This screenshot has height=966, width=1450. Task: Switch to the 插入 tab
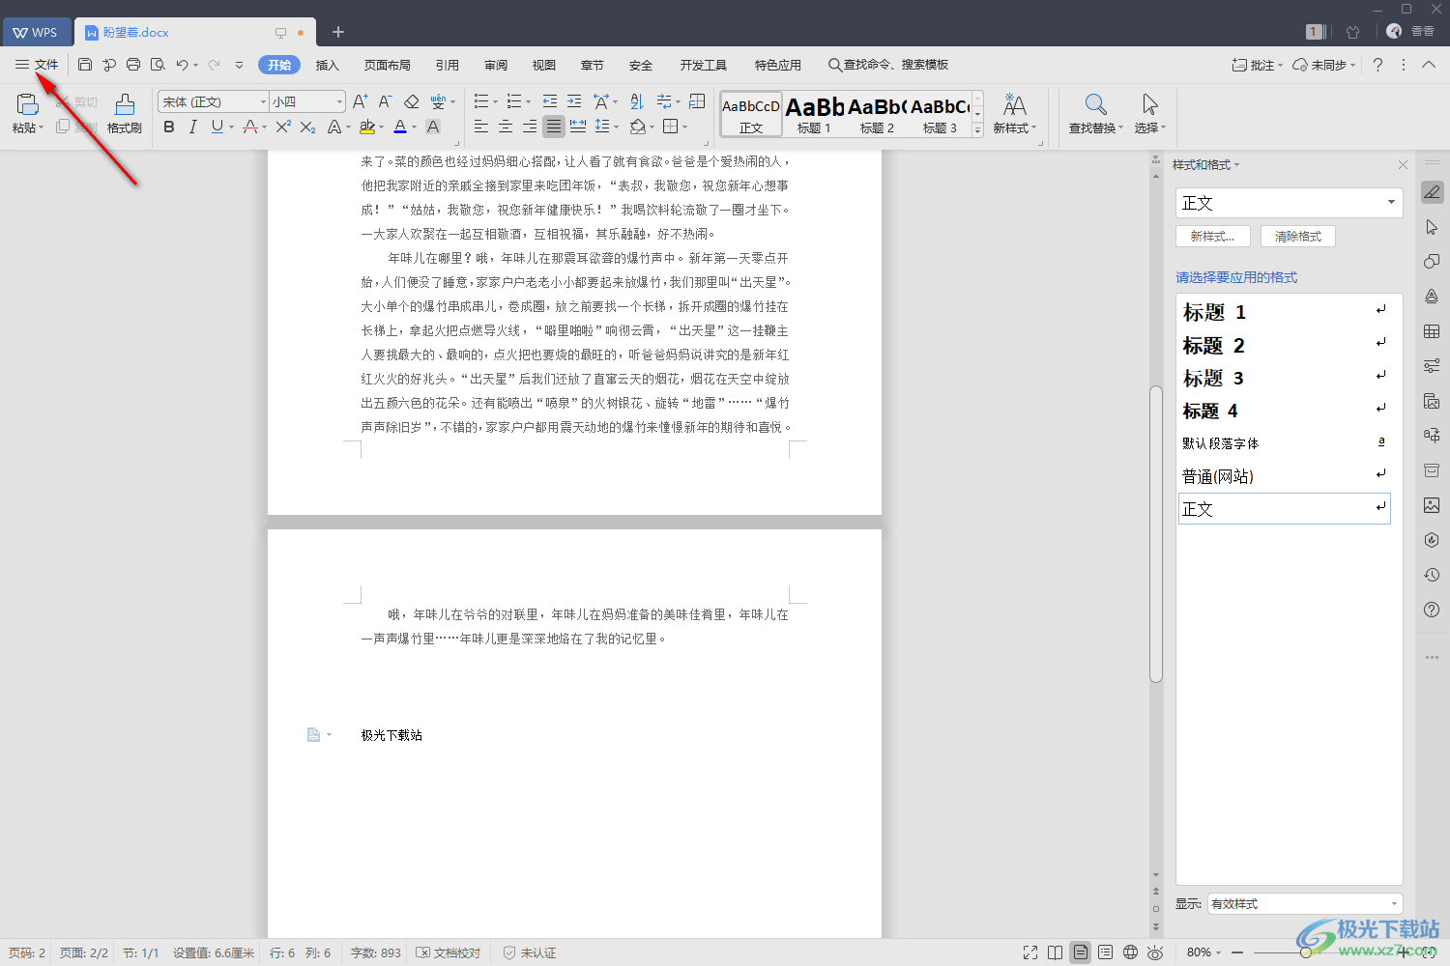[x=328, y=65]
